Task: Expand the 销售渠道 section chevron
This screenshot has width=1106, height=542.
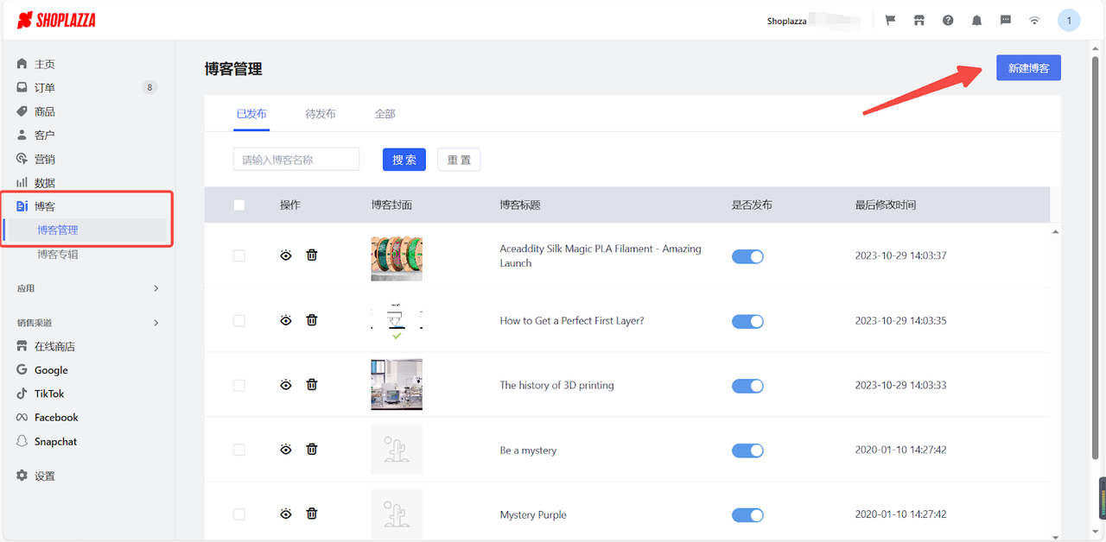Action: pyautogui.click(x=156, y=323)
